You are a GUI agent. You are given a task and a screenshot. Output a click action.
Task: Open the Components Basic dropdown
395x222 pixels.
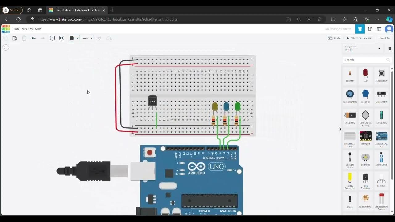[363, 48]
